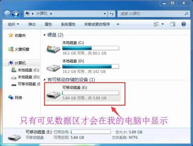
Task: Select removable disk (E:) in main pane
Action: click(x=83, y=93)
